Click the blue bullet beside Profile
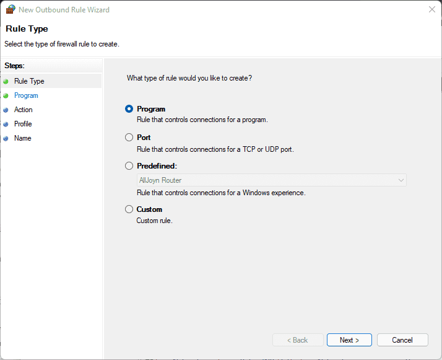 tap(6, 125)
